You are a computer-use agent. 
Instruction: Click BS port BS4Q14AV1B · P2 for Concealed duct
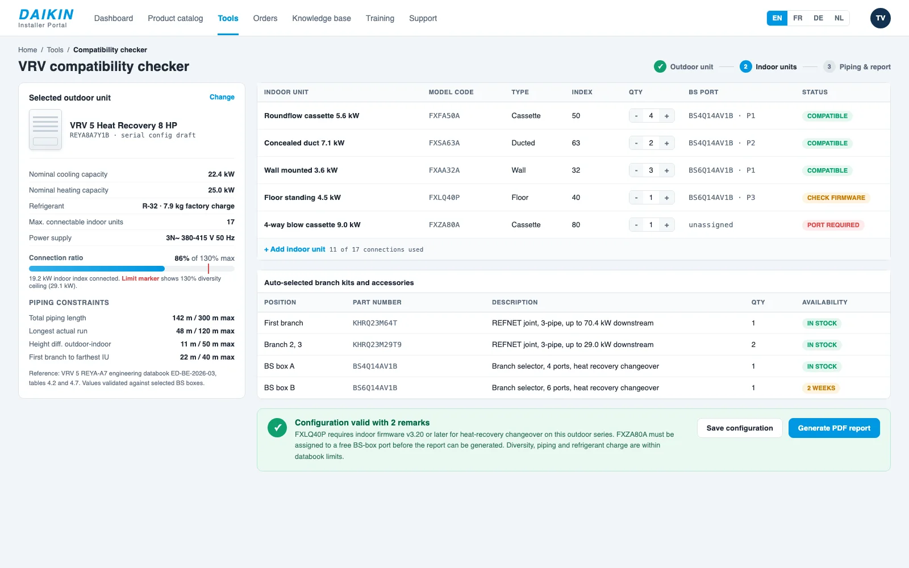tap(722, 143)
